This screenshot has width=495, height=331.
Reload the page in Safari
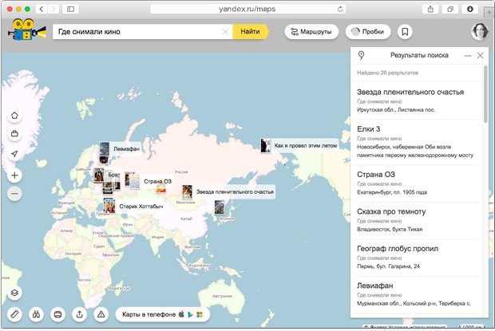coord(340,9)
